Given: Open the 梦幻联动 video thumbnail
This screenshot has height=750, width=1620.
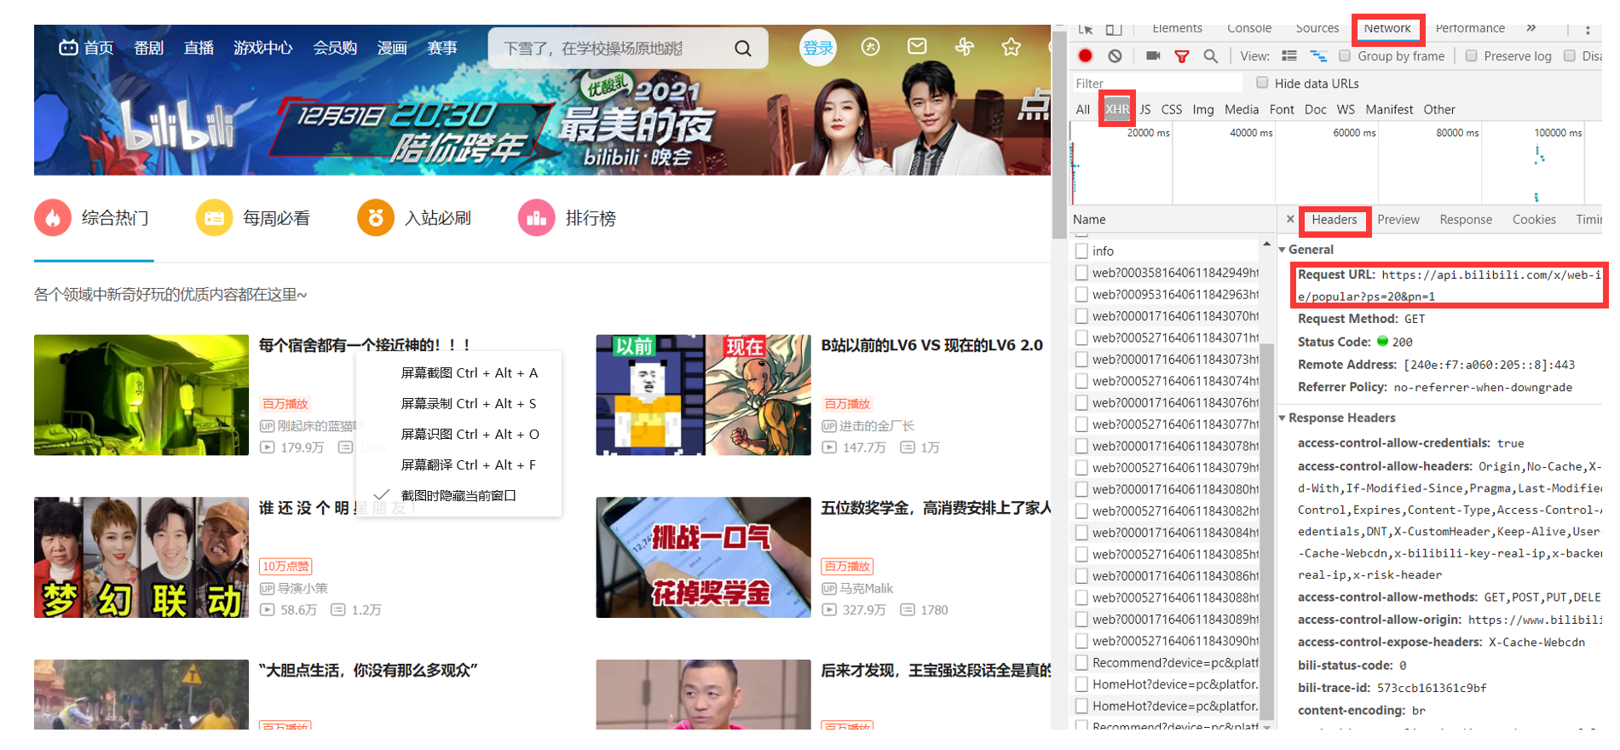Looking at the screenshot, I should tap(141, 557).
